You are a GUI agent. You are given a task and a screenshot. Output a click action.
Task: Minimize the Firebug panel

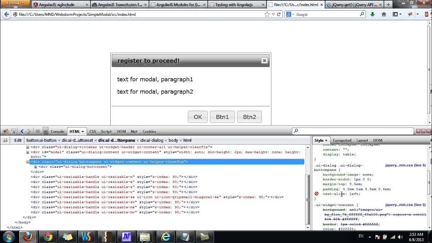pos(418,131)
